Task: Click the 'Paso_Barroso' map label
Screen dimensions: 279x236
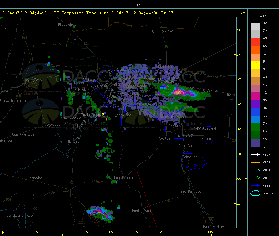Action: point(190,191)
